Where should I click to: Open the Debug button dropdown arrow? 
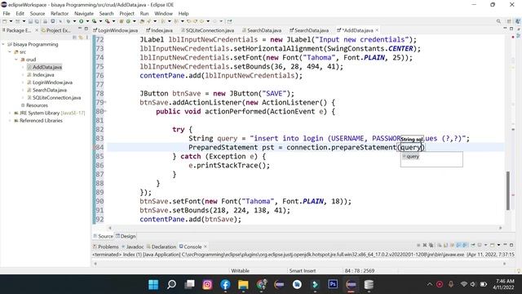[x=74, y=21]
